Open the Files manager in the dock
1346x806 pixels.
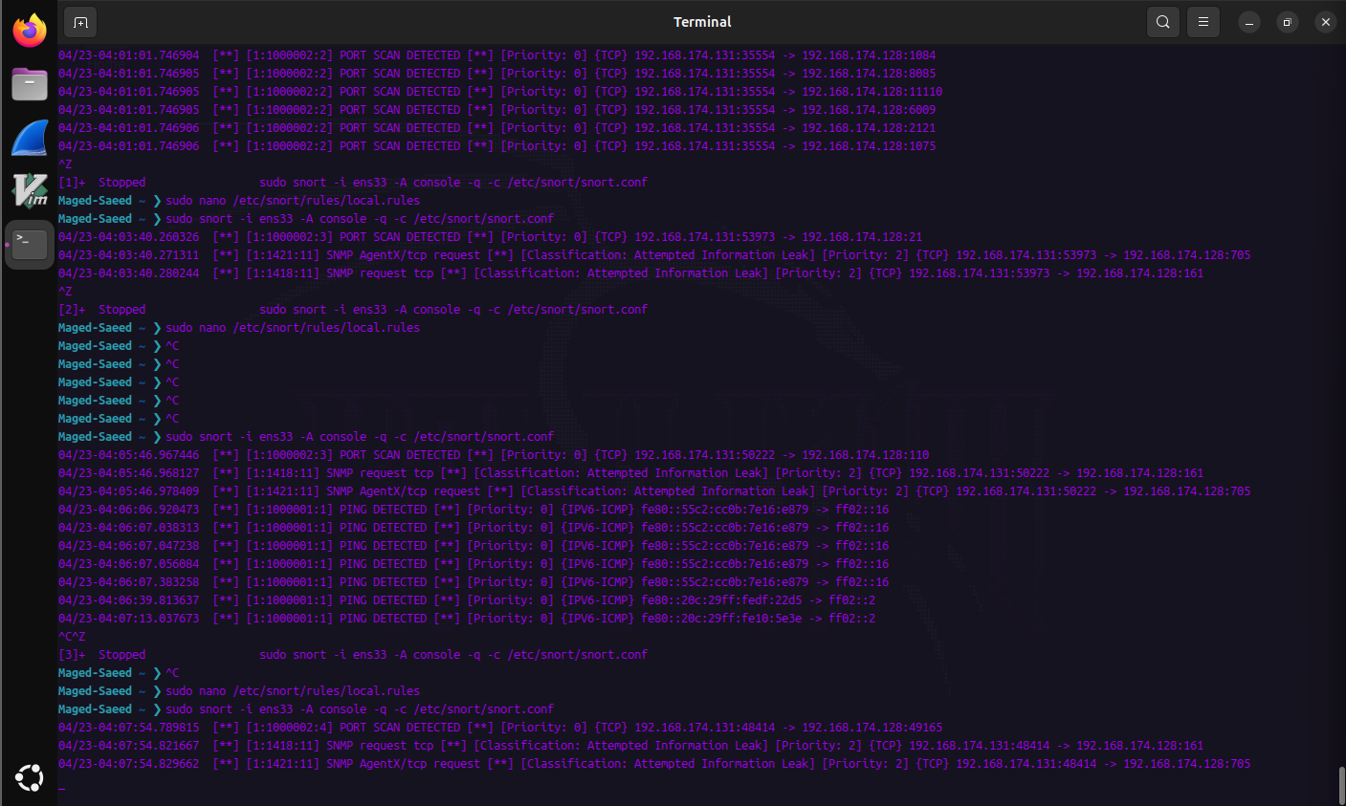click(x=30, y=84)
